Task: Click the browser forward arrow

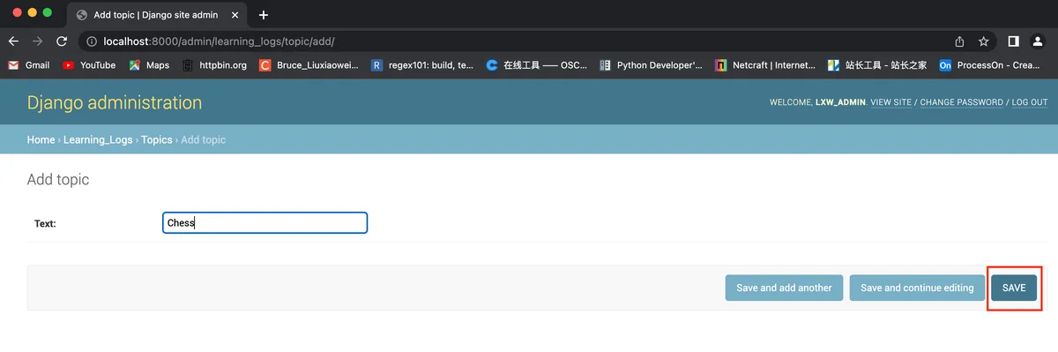Action: tap(37, 41)
